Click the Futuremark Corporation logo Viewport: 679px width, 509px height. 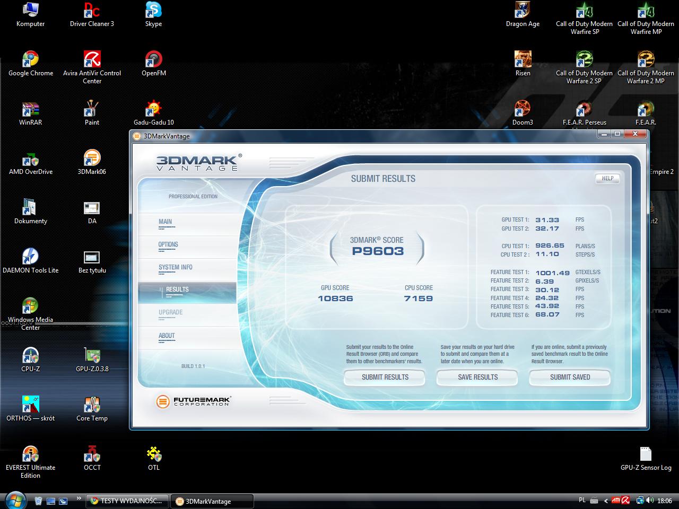(194, 401)
